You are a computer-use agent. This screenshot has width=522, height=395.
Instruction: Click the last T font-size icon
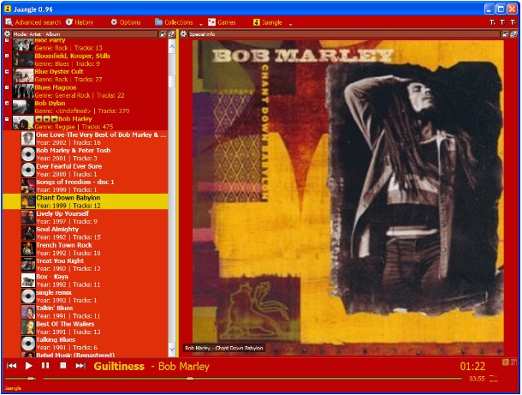(x=513, y=22)
